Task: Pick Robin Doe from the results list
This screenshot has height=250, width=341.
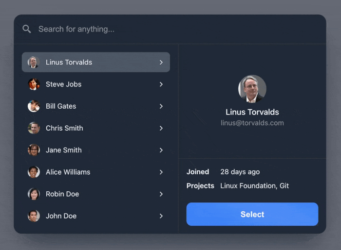Action: click(96, 194)
